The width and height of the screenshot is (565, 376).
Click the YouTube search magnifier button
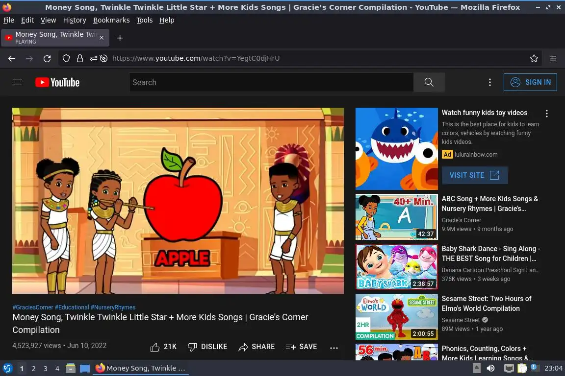(x=429, y=82)
